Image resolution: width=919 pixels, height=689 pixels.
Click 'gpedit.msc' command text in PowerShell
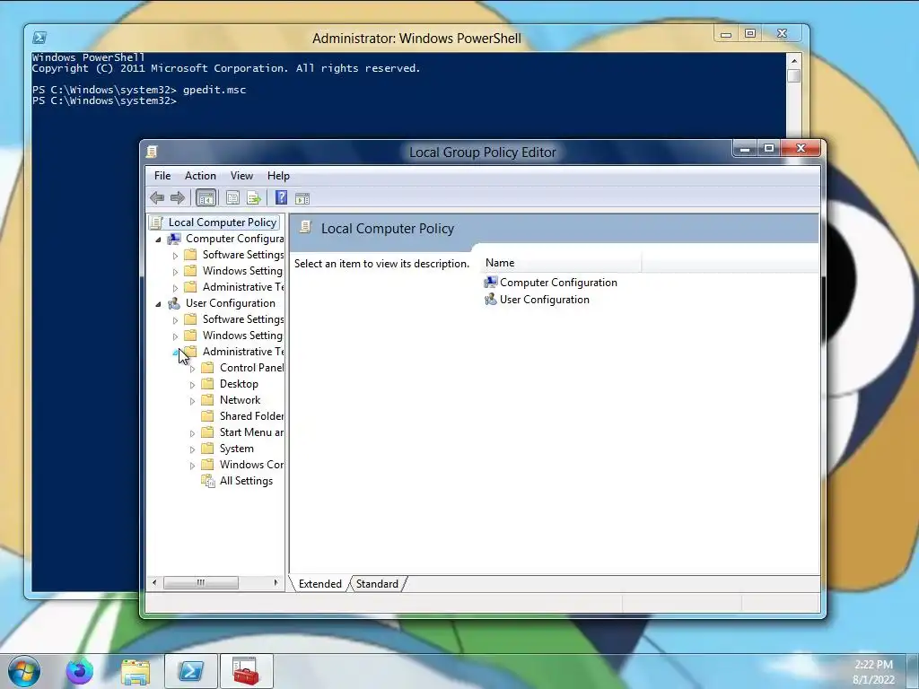[x=214, y=91]
